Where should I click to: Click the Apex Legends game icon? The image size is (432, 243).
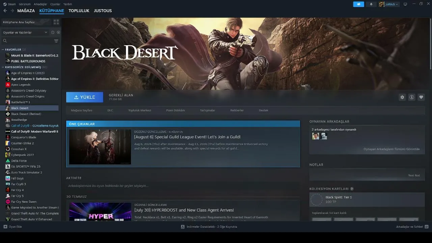[x=8, y=85]
